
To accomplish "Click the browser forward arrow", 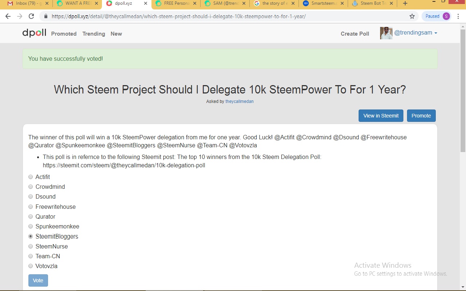I will pyautogui.click(x=20, y=16).
